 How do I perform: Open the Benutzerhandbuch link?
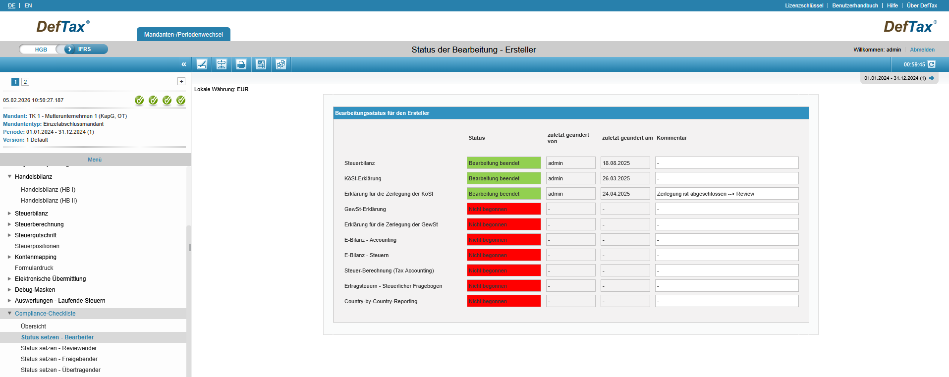click(x=855, y=6)
